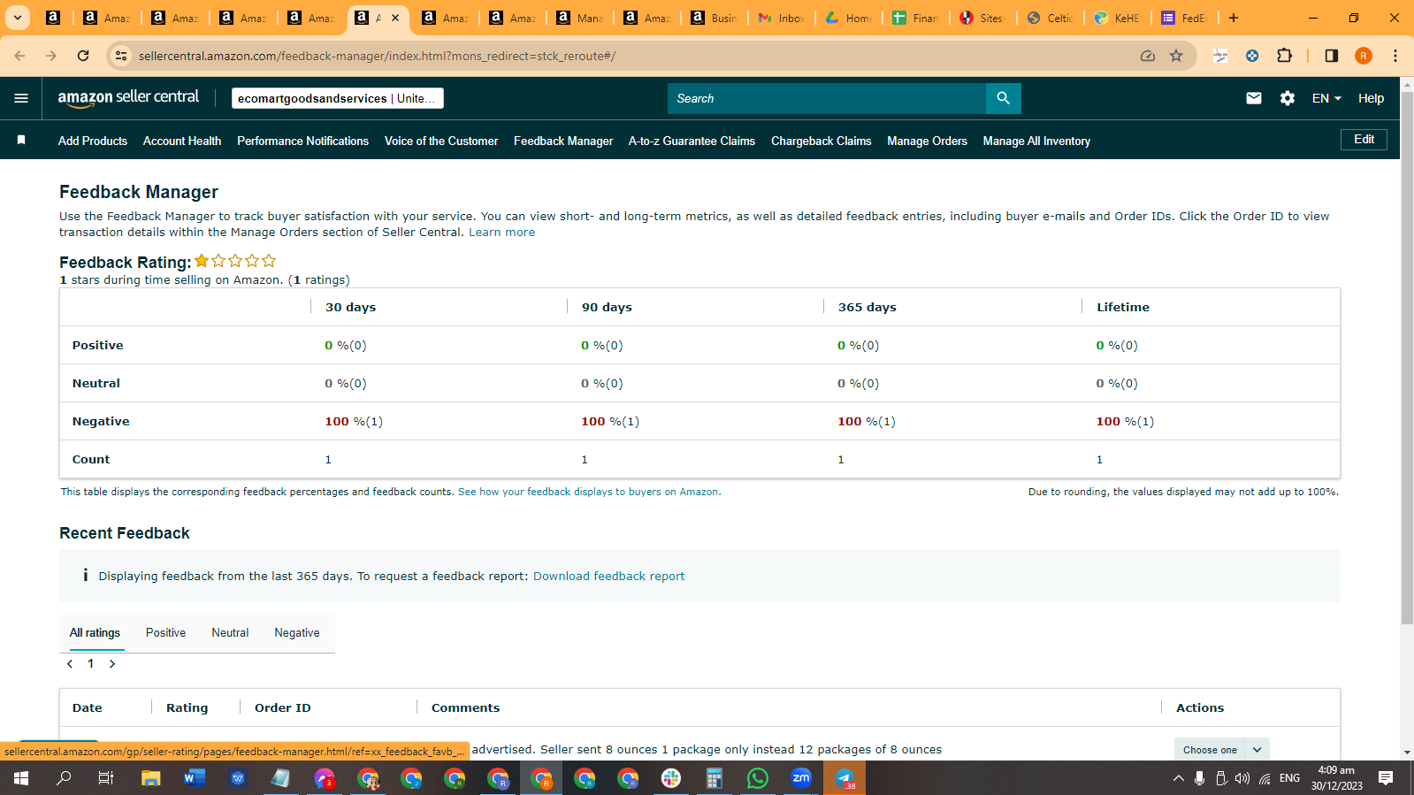This screenshot has height=795, width=1414.
Task: Click the Download feedback report link
Action: [608, 577]
